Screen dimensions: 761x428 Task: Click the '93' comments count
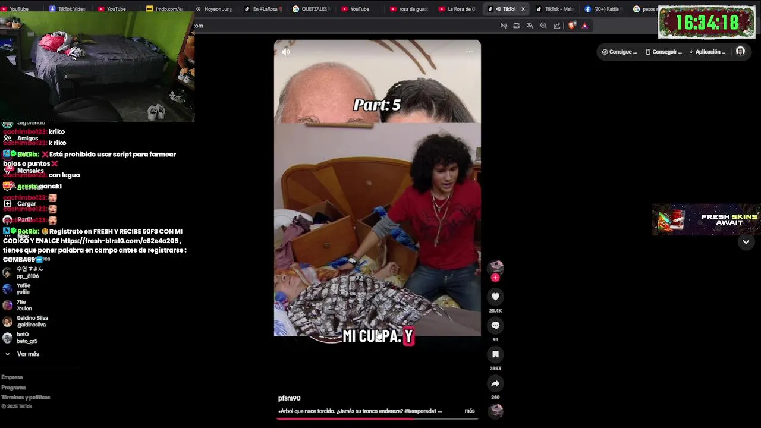click(x=495, y=339)
